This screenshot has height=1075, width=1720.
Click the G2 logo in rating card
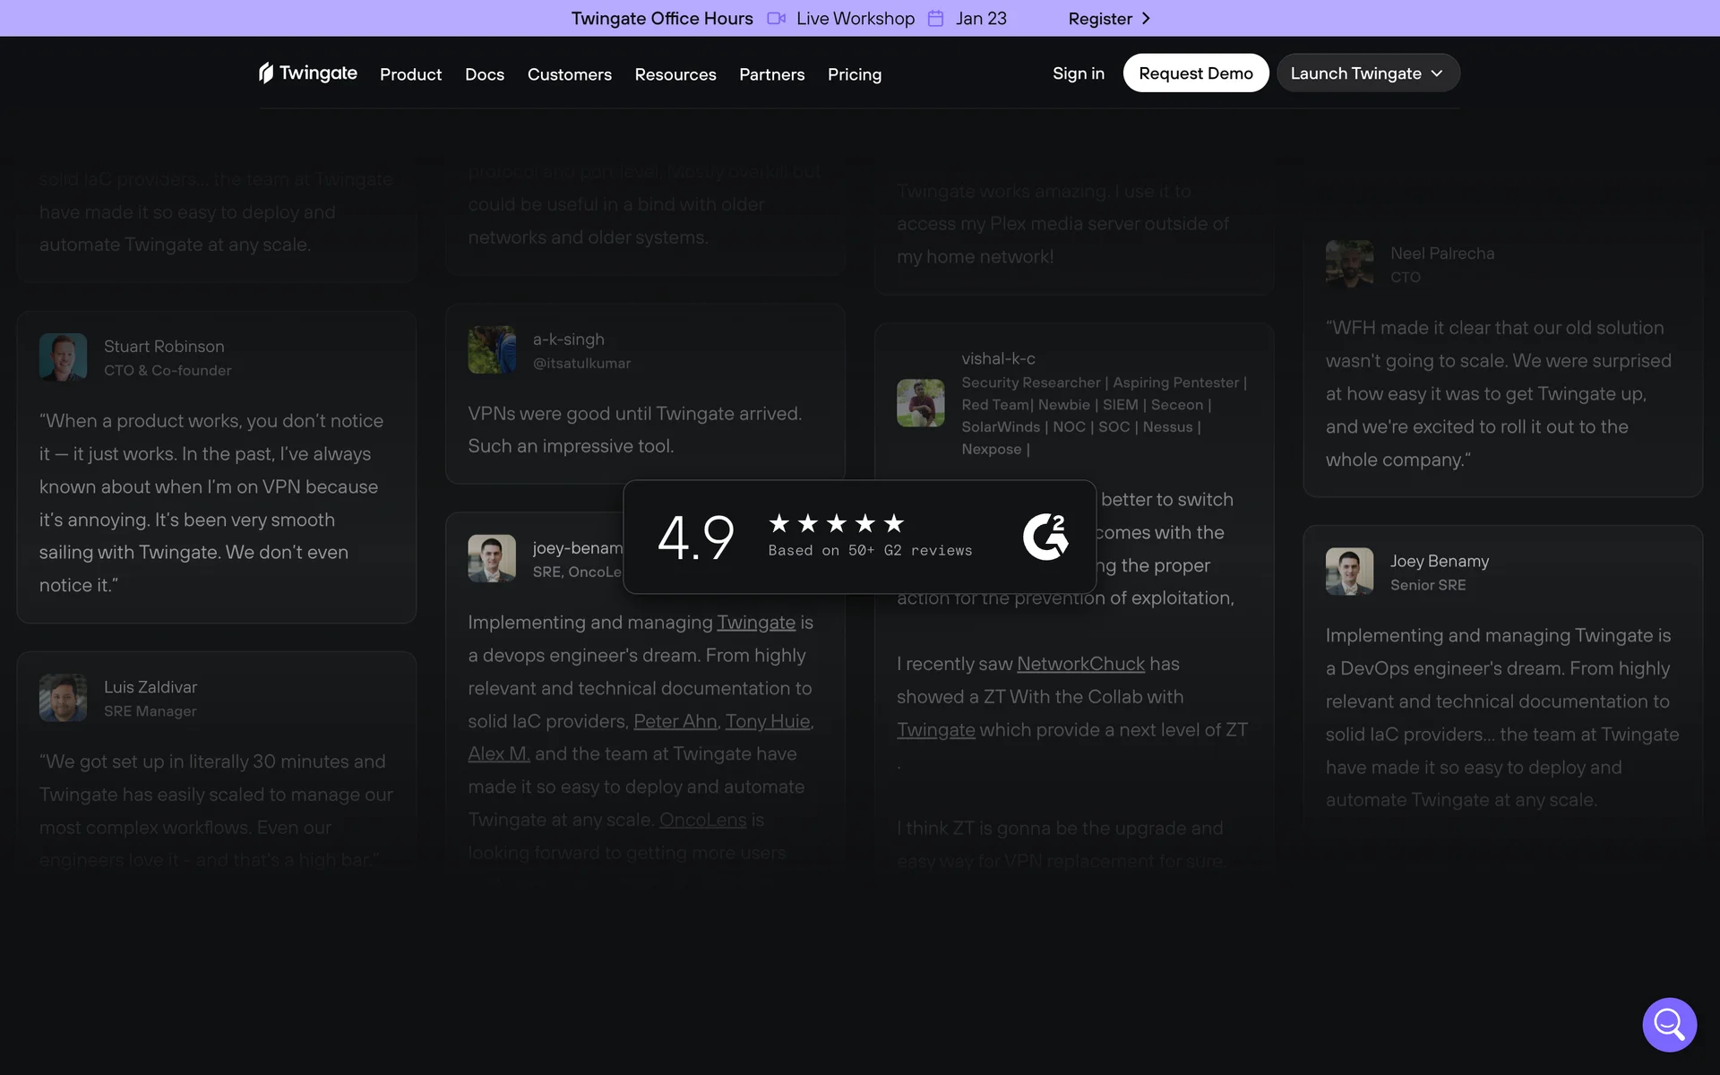click(1045, 537)
